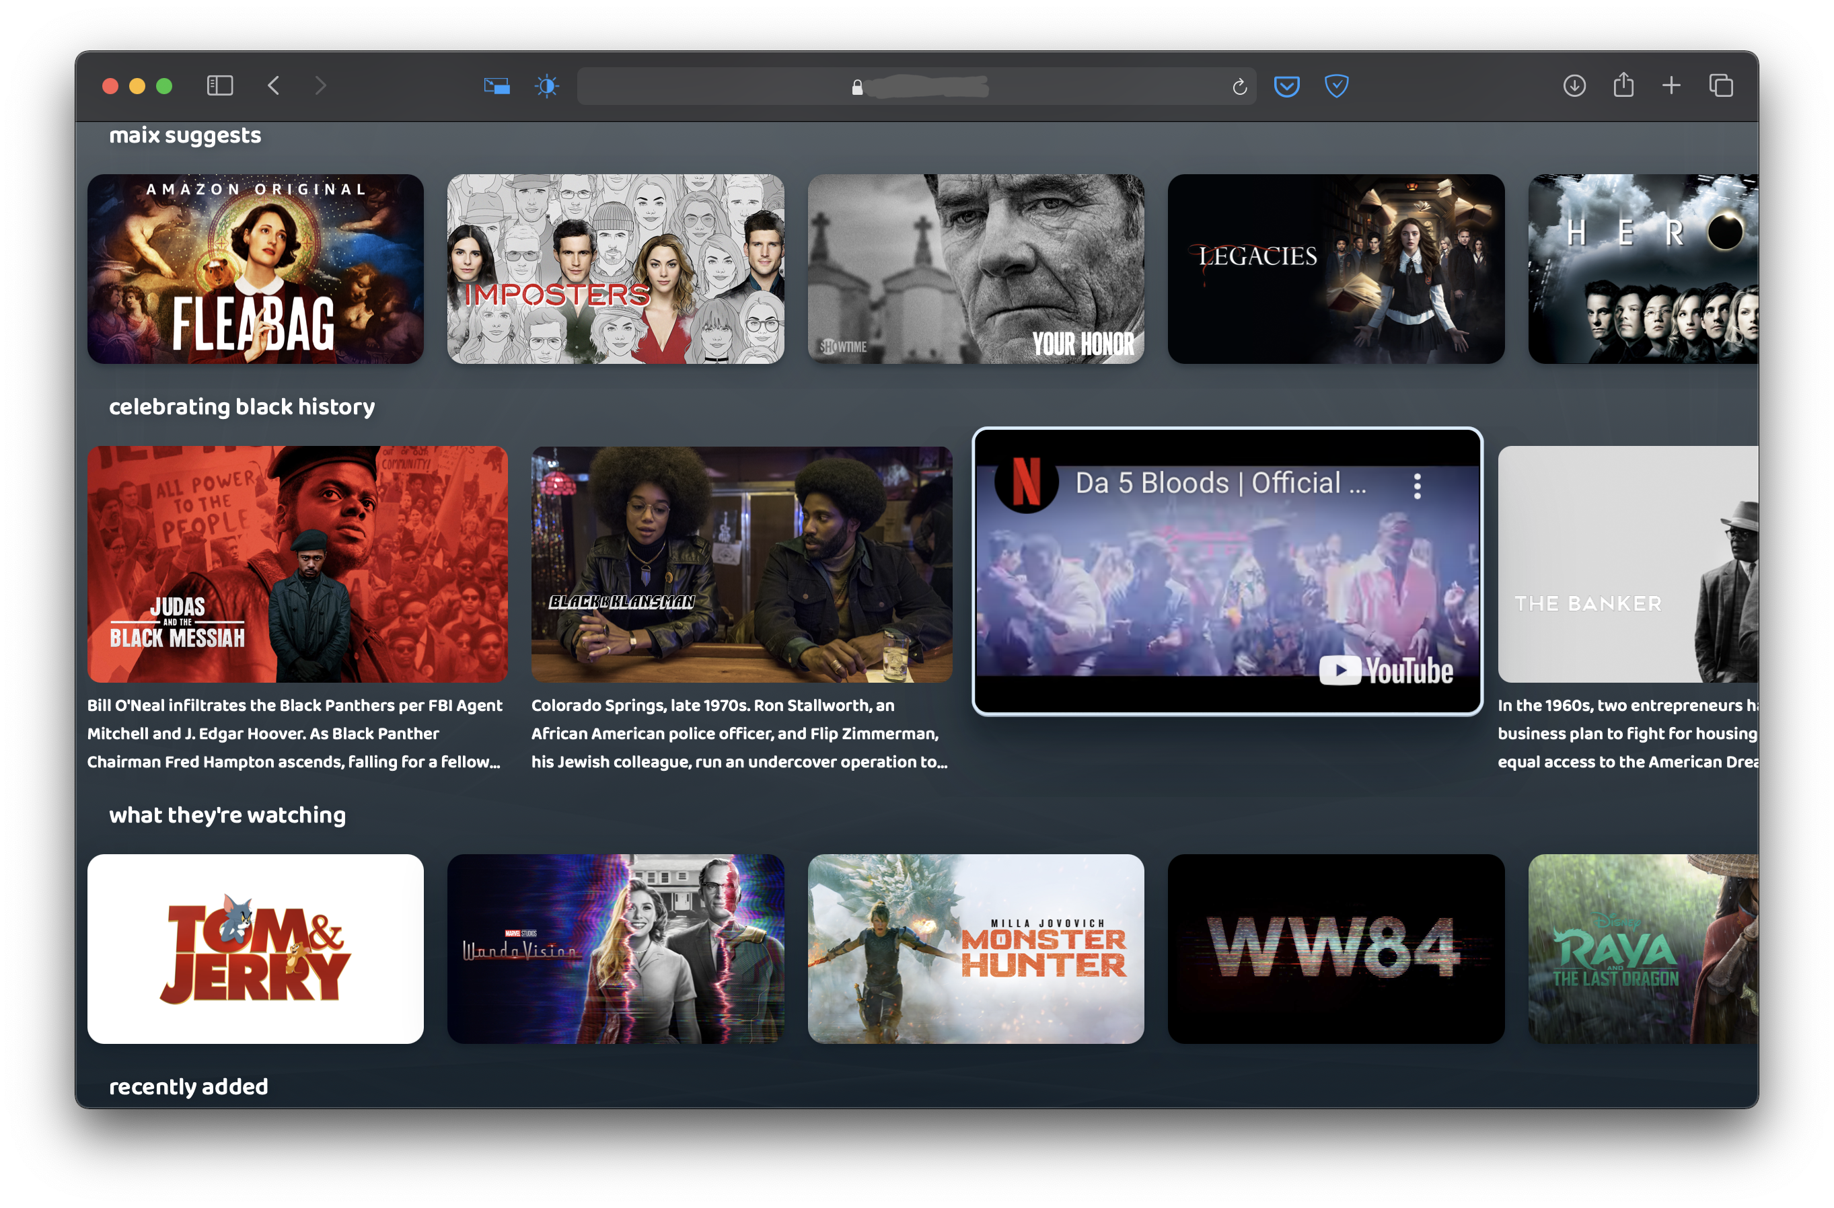Image resolution: width=1834 pixels, height=1208 pixels.
Task: Open the Fleabag thumbnail
Action: click(x=255, y=269)
